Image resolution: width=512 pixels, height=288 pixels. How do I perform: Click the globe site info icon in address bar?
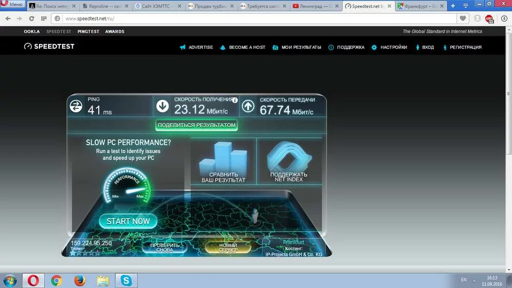click(57, 18)
